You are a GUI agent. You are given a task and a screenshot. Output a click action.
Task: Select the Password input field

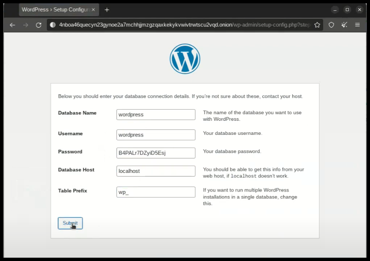pos(156,153)
